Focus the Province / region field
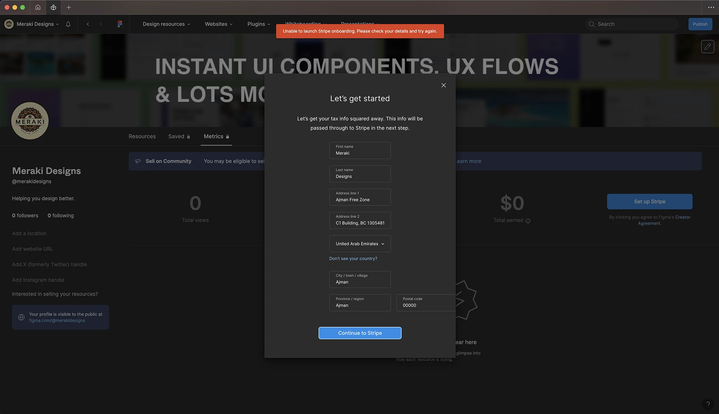The width and height of the screenshot is (719, 414). [360, 303]
